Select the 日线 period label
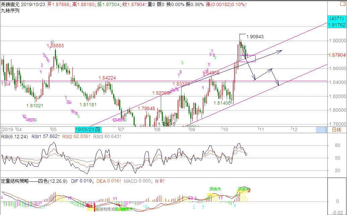Image resolution: width=347 pixels, height=215 pixels. click(x=336, y=130)
